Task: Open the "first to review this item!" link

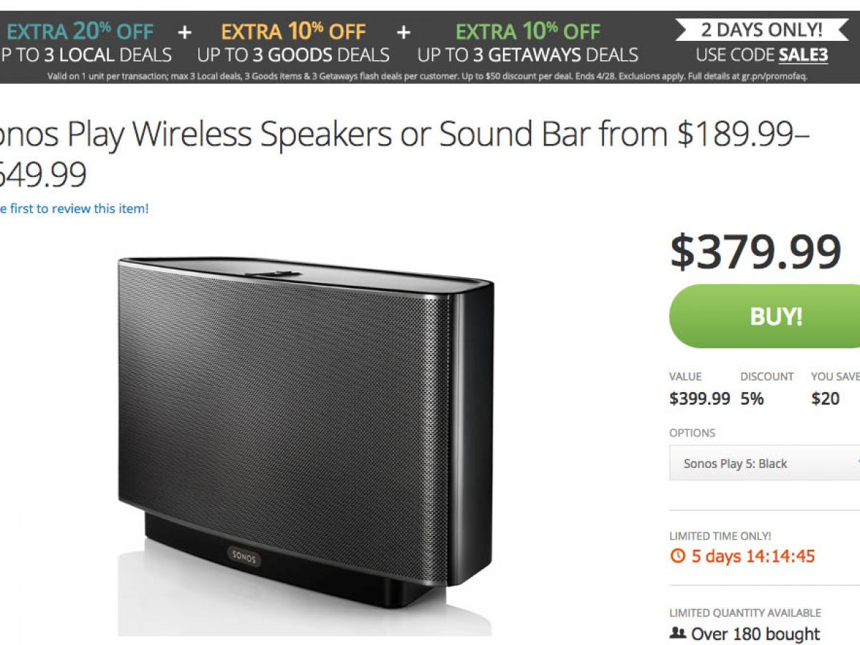Action: click(x=75, y=209)
